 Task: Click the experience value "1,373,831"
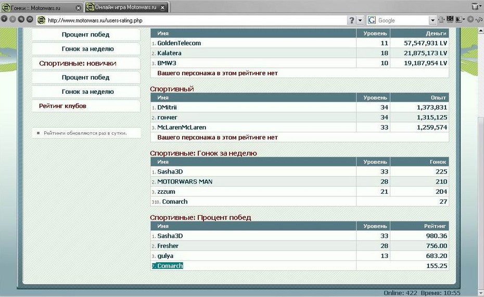(x=432, y=107)
